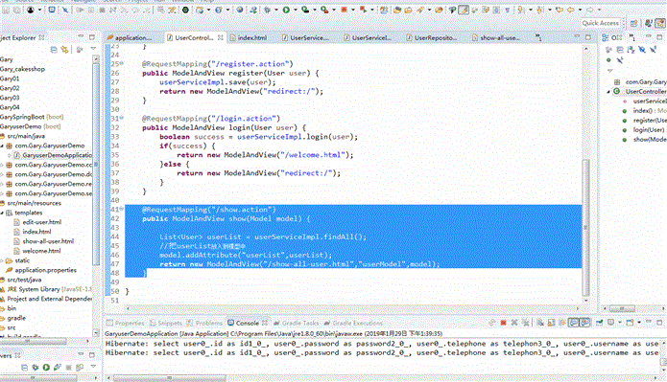
Task: Click the green Run button in toolbar
Action: [286, 10]
